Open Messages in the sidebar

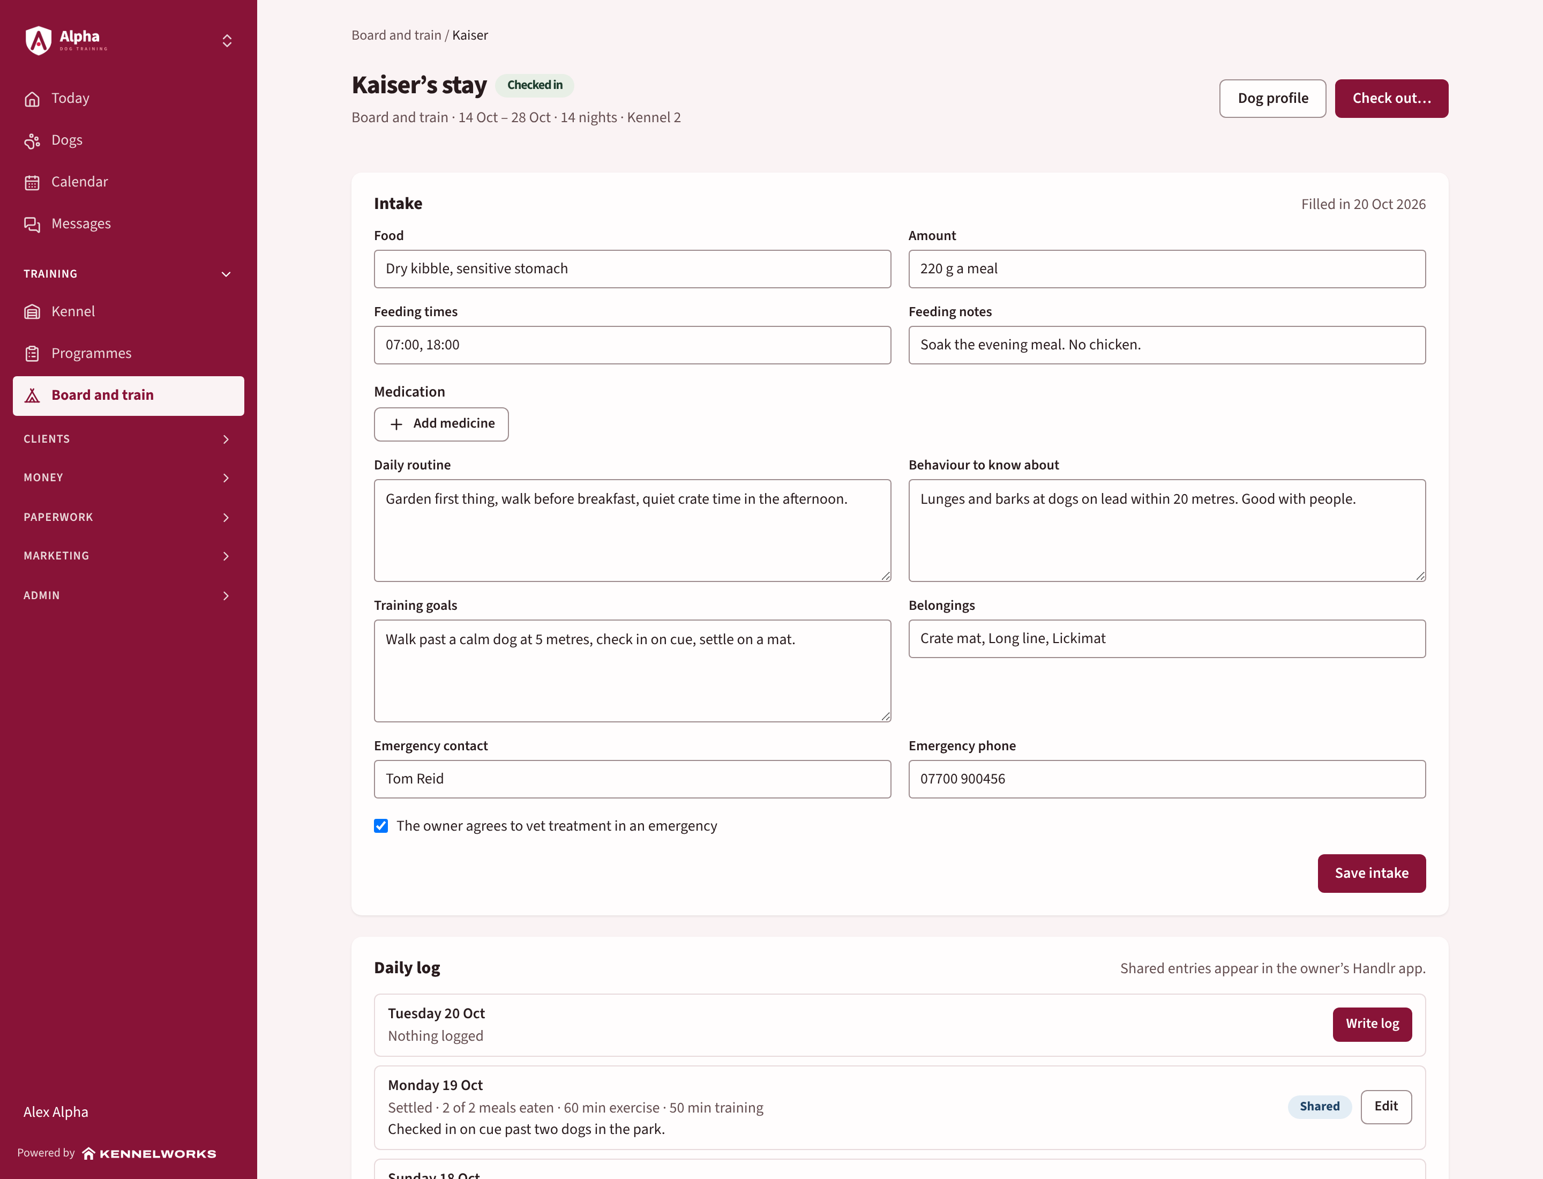[129, 224]
